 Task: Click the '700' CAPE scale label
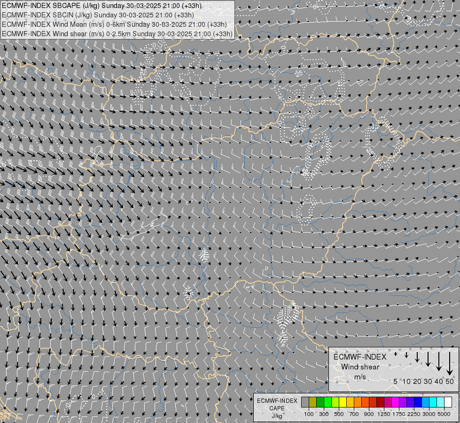pyautogui.click(x=354, y=414)
